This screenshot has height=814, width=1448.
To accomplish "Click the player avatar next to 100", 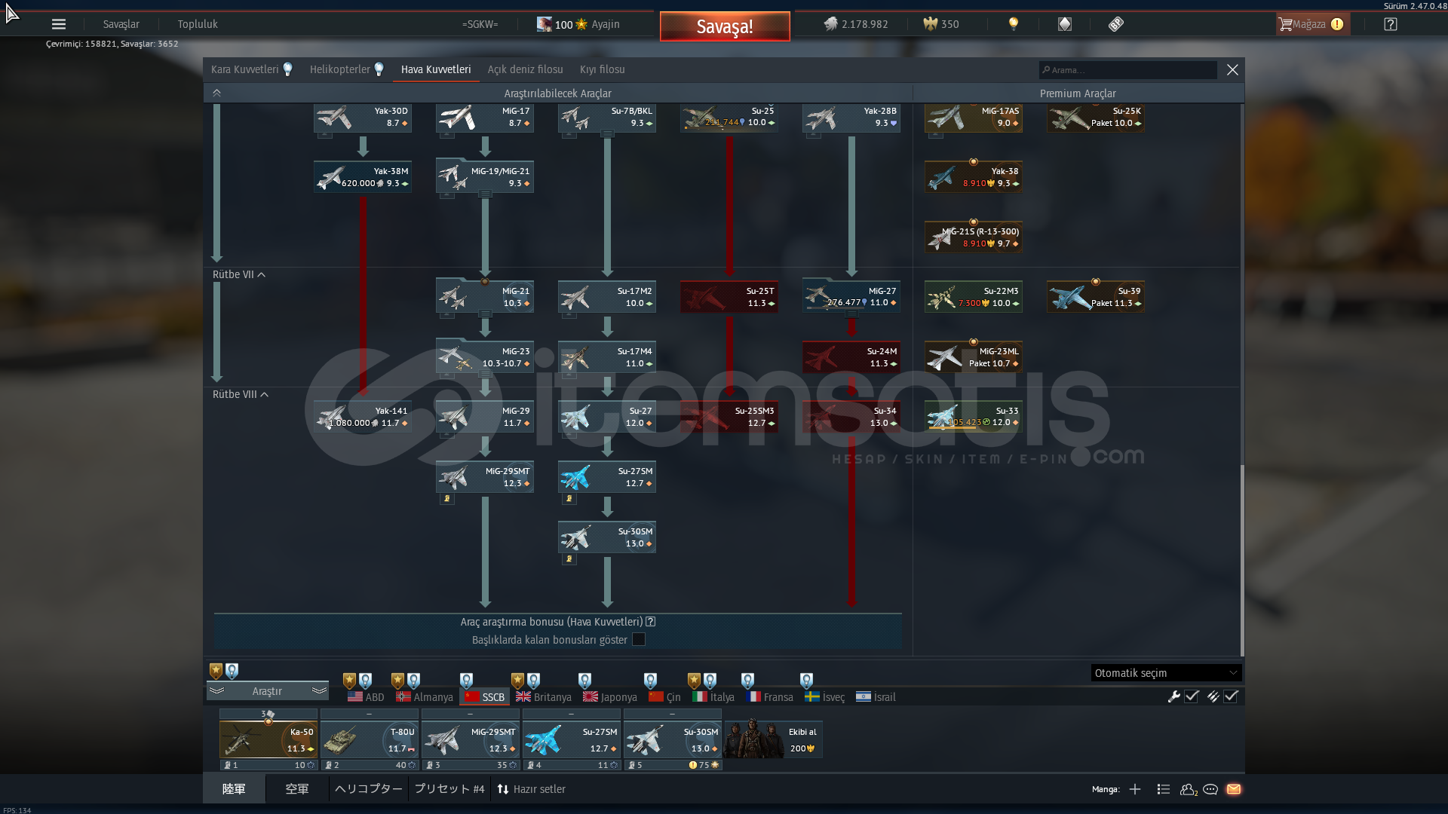I will click(544, 24).
